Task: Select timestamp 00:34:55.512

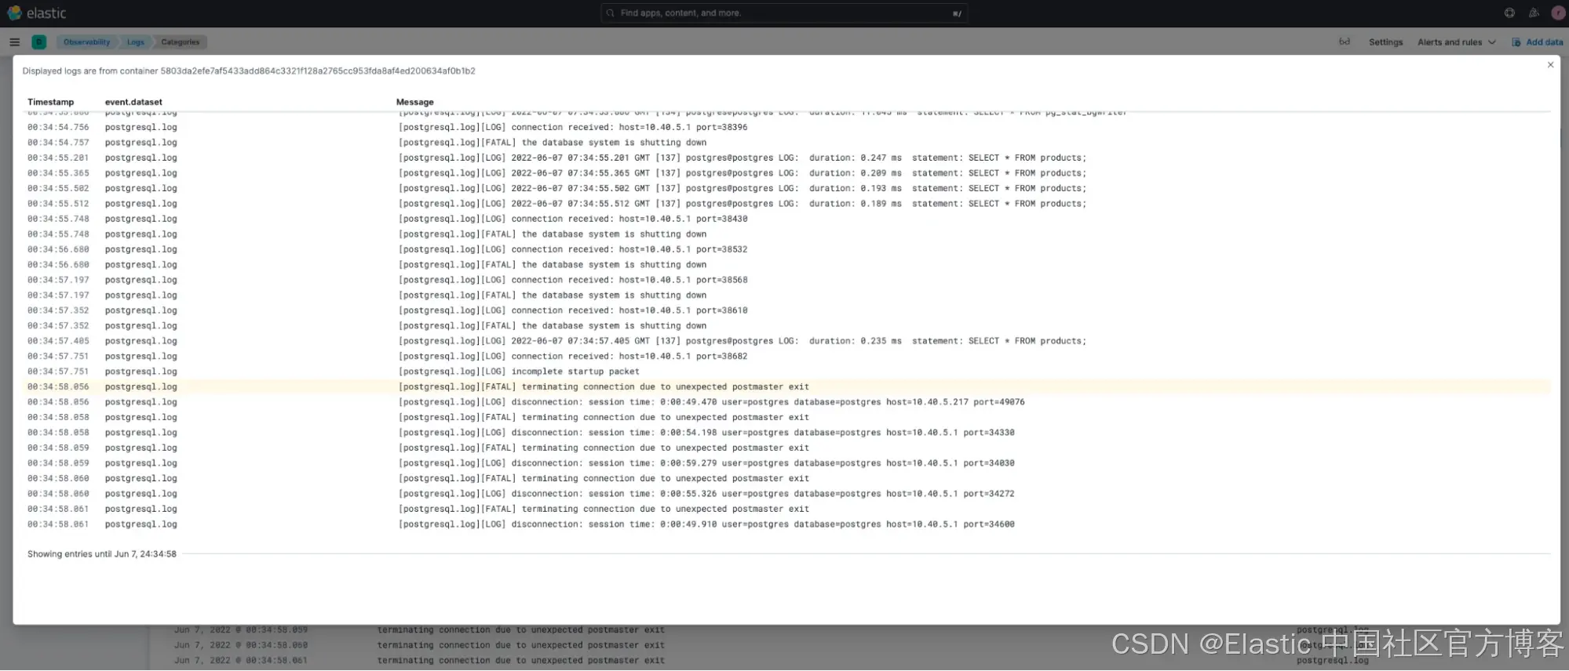Action: click(x=58, y=204)
